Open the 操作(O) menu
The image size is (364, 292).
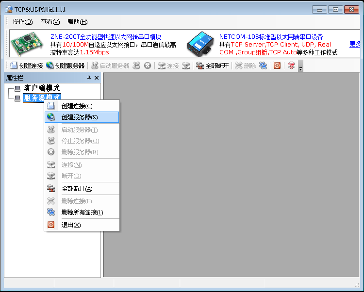(22, 21)
